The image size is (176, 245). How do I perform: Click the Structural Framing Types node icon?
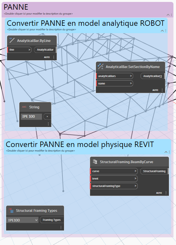[11, 211]
